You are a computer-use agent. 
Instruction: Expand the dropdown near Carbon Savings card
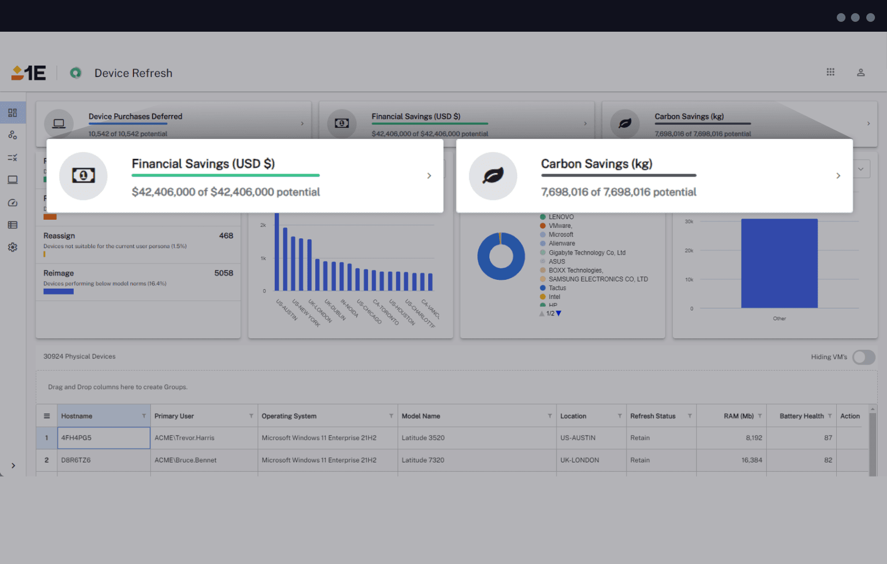click(x=862, y=168)
